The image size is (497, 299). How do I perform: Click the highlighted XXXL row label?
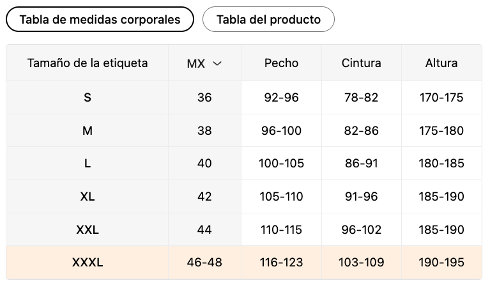88,262
